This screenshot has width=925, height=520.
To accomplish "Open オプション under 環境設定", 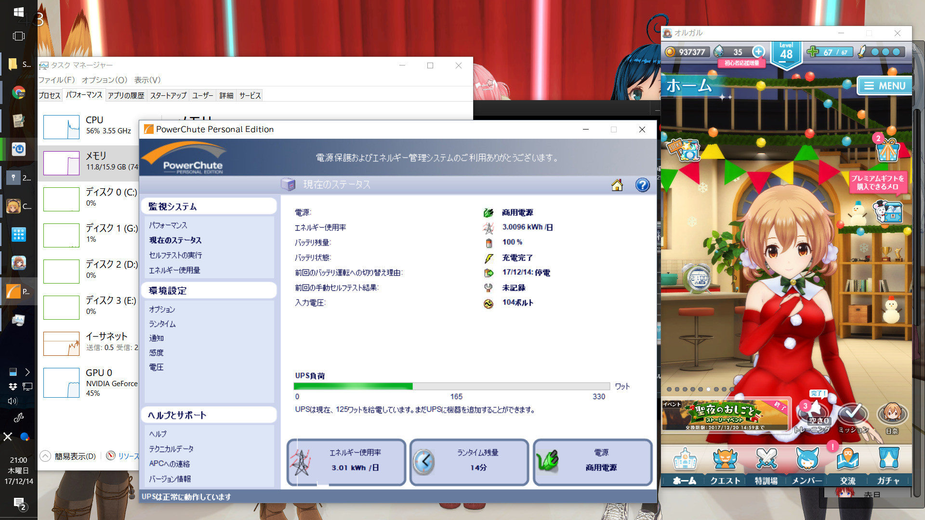I will [x=162, y=309].
